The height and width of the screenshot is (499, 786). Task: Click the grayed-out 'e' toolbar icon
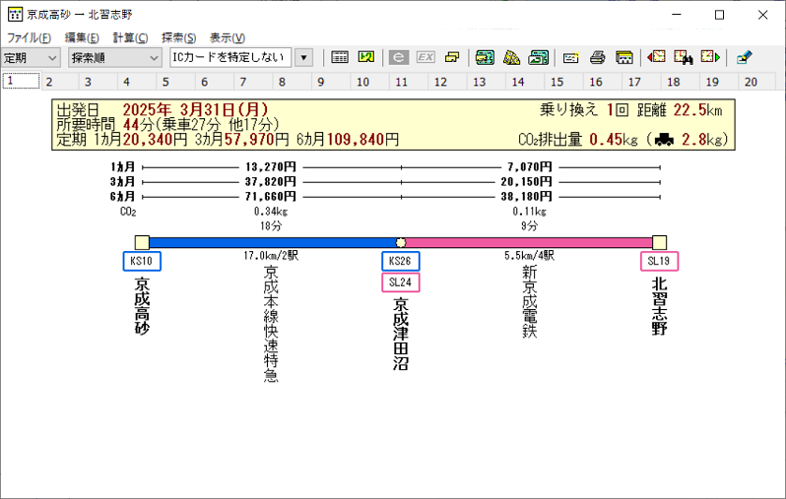click(x=399, y=58)
